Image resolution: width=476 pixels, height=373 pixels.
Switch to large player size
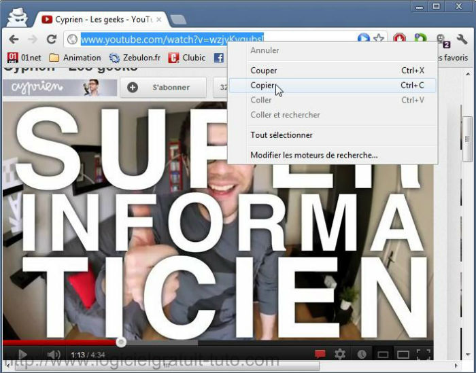pyautogui.click(x=403, y=355)
